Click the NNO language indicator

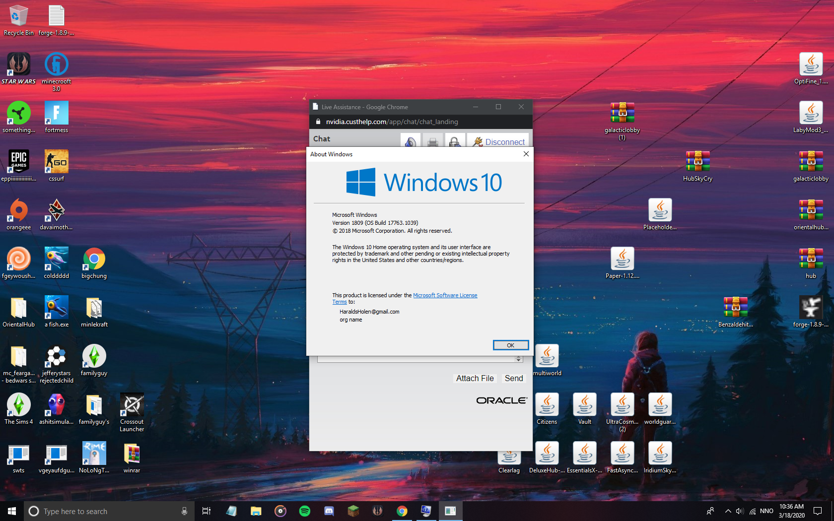[x=766, y=511]
